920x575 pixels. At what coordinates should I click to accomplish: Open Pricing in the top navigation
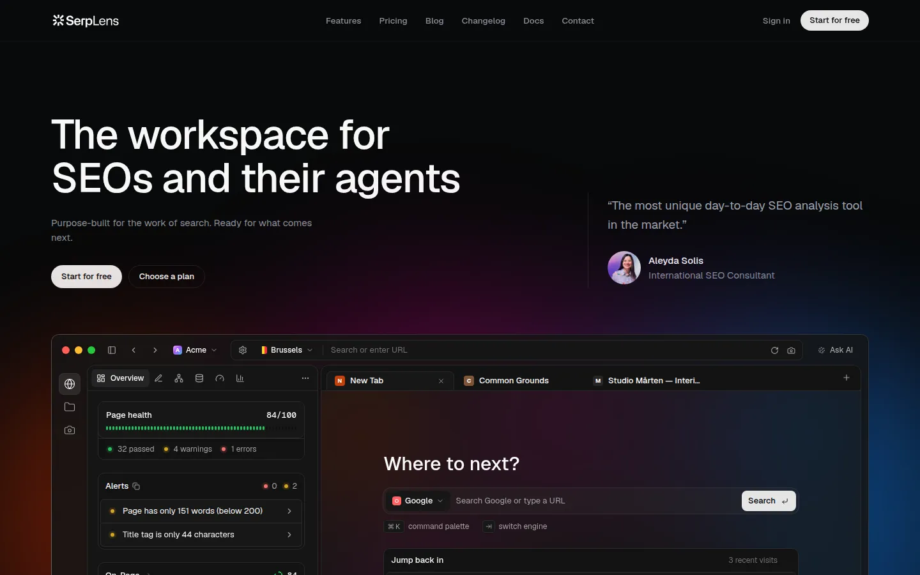(393, 20)
